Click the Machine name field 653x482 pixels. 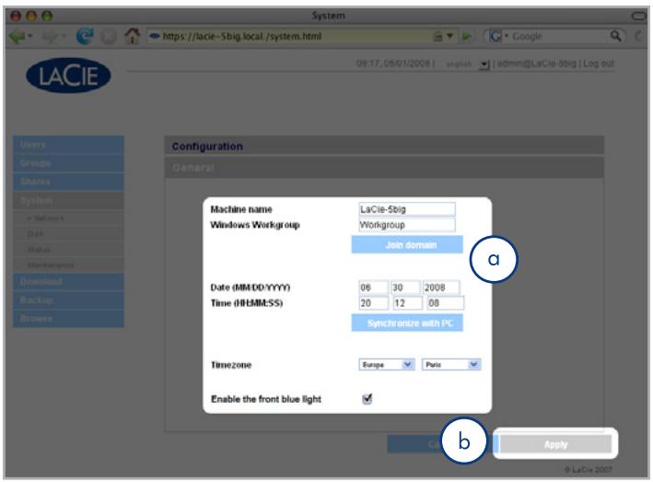(x=406, y=209)
